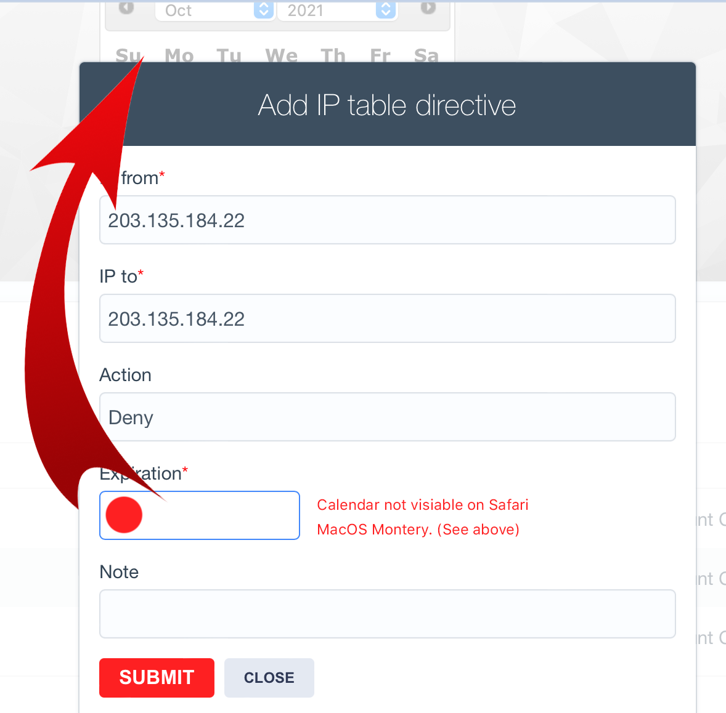
Task: Click the IP from input field
Action: tap(387, 220)
